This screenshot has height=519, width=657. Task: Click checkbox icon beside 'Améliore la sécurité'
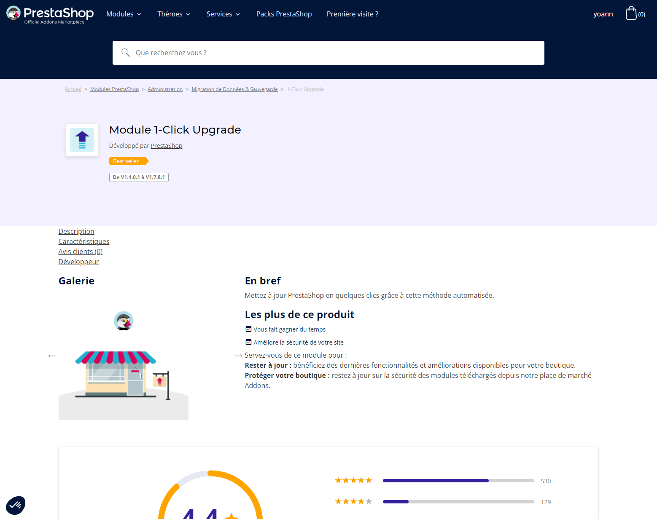click(x=248, y=342)
